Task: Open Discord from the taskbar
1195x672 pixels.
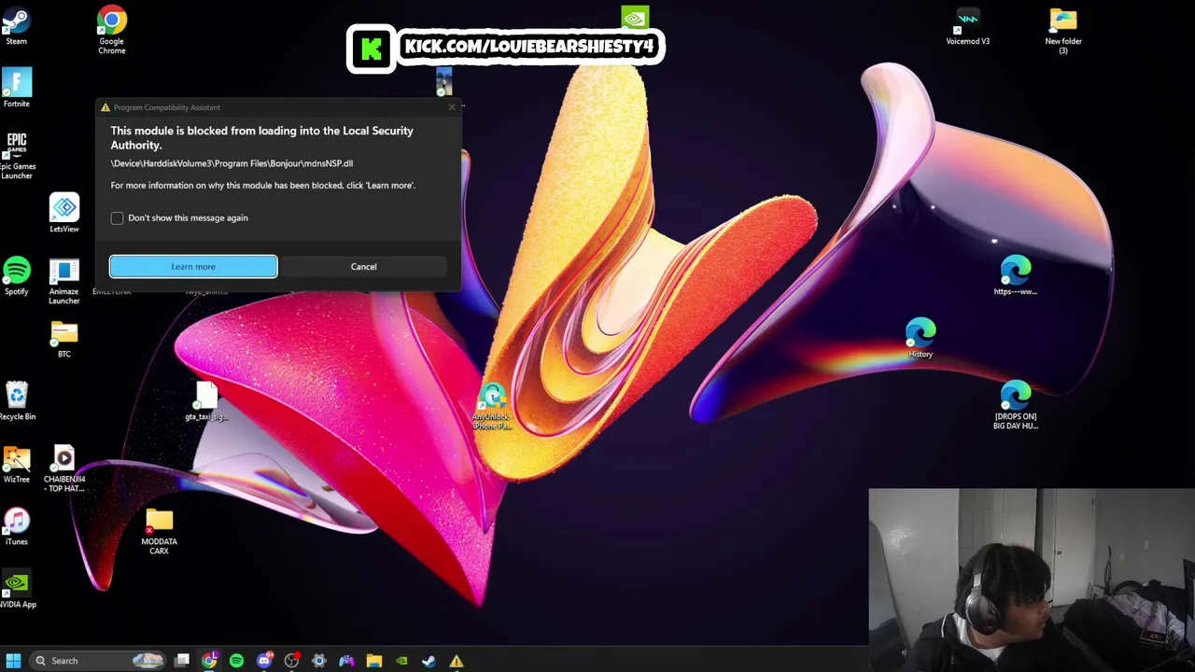Action: pyautogui.click(x=264, y=661)
